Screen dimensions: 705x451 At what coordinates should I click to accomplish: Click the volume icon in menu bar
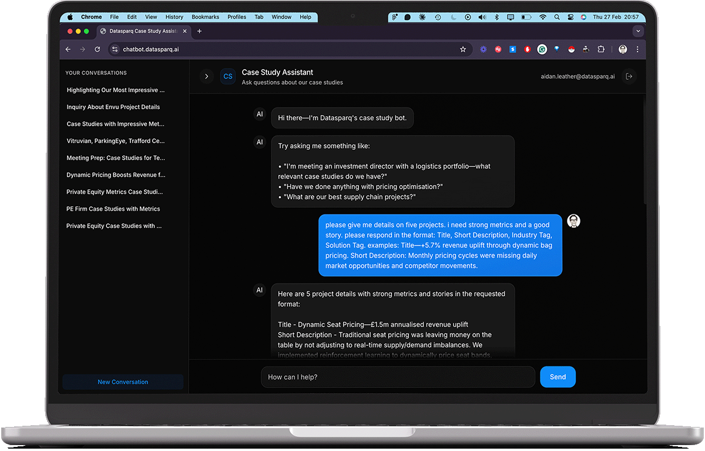pos(482,17)
